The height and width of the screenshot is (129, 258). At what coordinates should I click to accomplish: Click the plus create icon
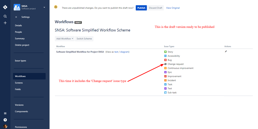tap(5, 23)
